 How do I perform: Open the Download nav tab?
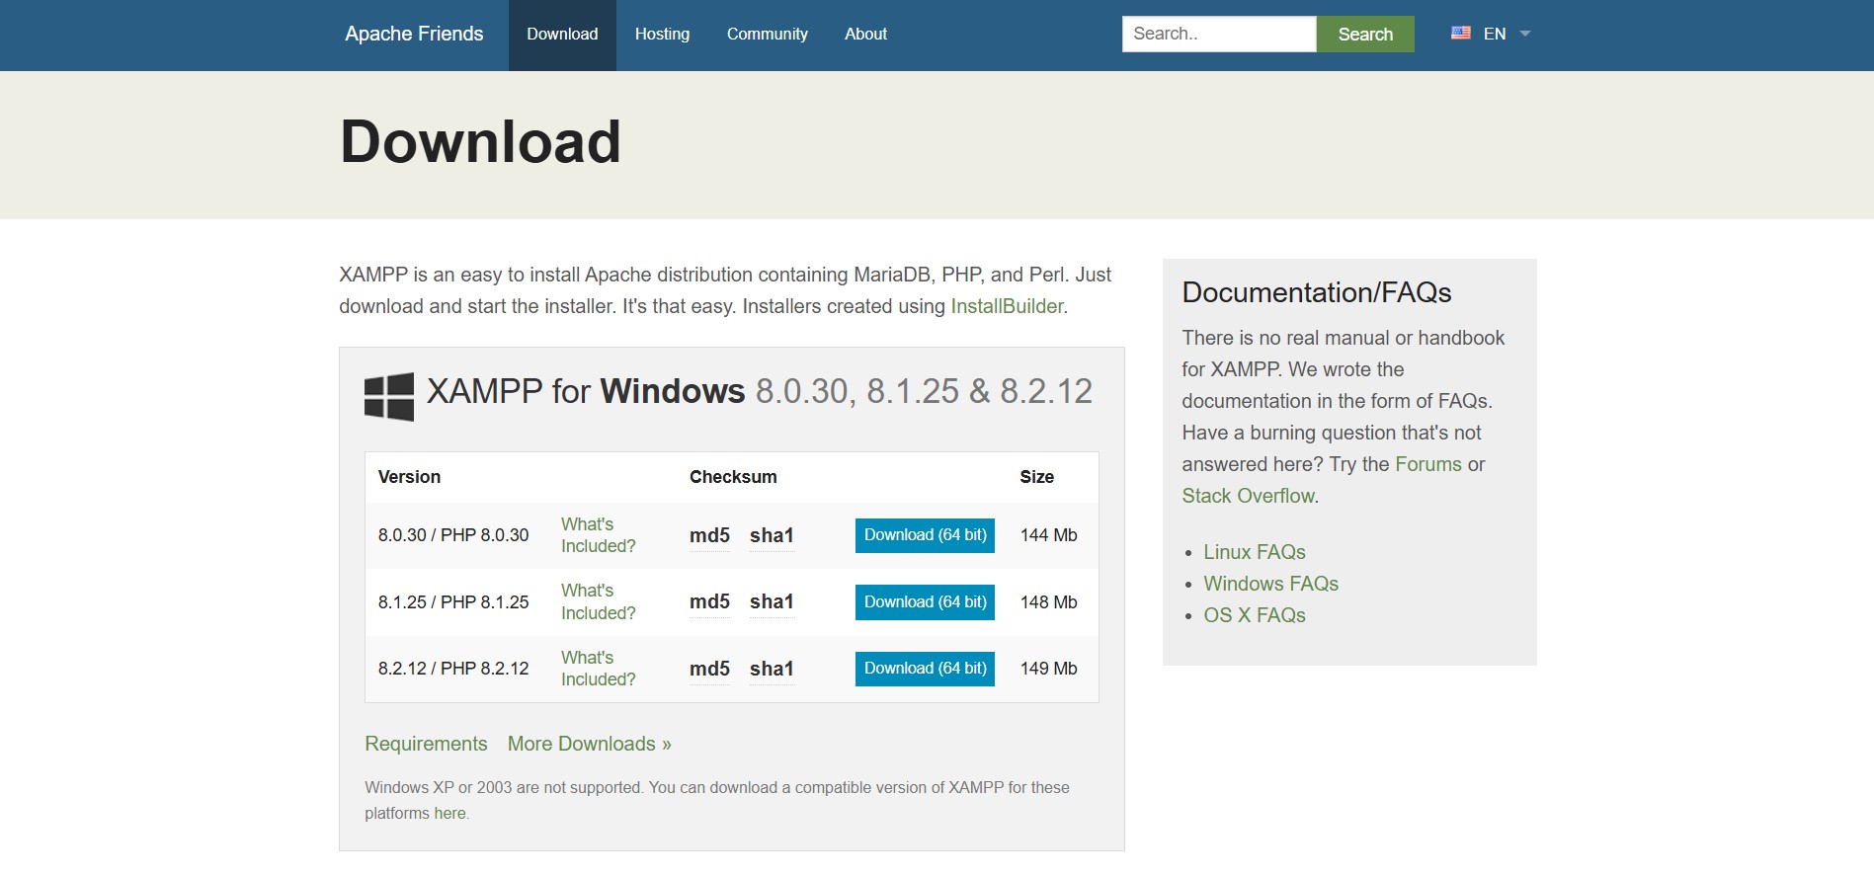(x=562, y=35)
